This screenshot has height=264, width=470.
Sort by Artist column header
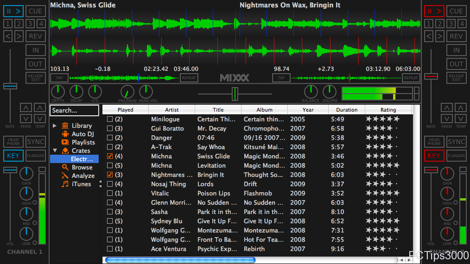[x=172, y=110]
